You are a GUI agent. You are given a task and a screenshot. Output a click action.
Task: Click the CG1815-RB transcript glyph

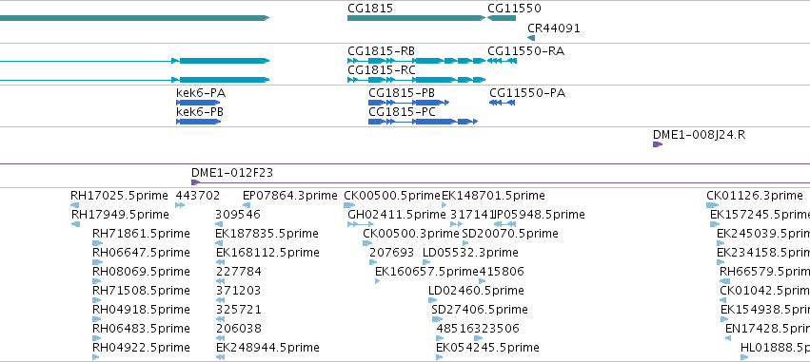[x=416, y=61]
